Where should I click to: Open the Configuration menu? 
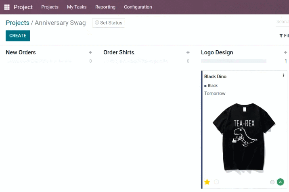point(138,7)
